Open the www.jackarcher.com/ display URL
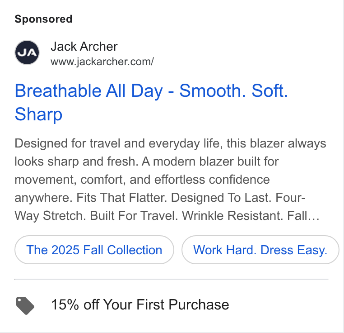The width and height of the screenshot is (344, 333). click(102, 62)
